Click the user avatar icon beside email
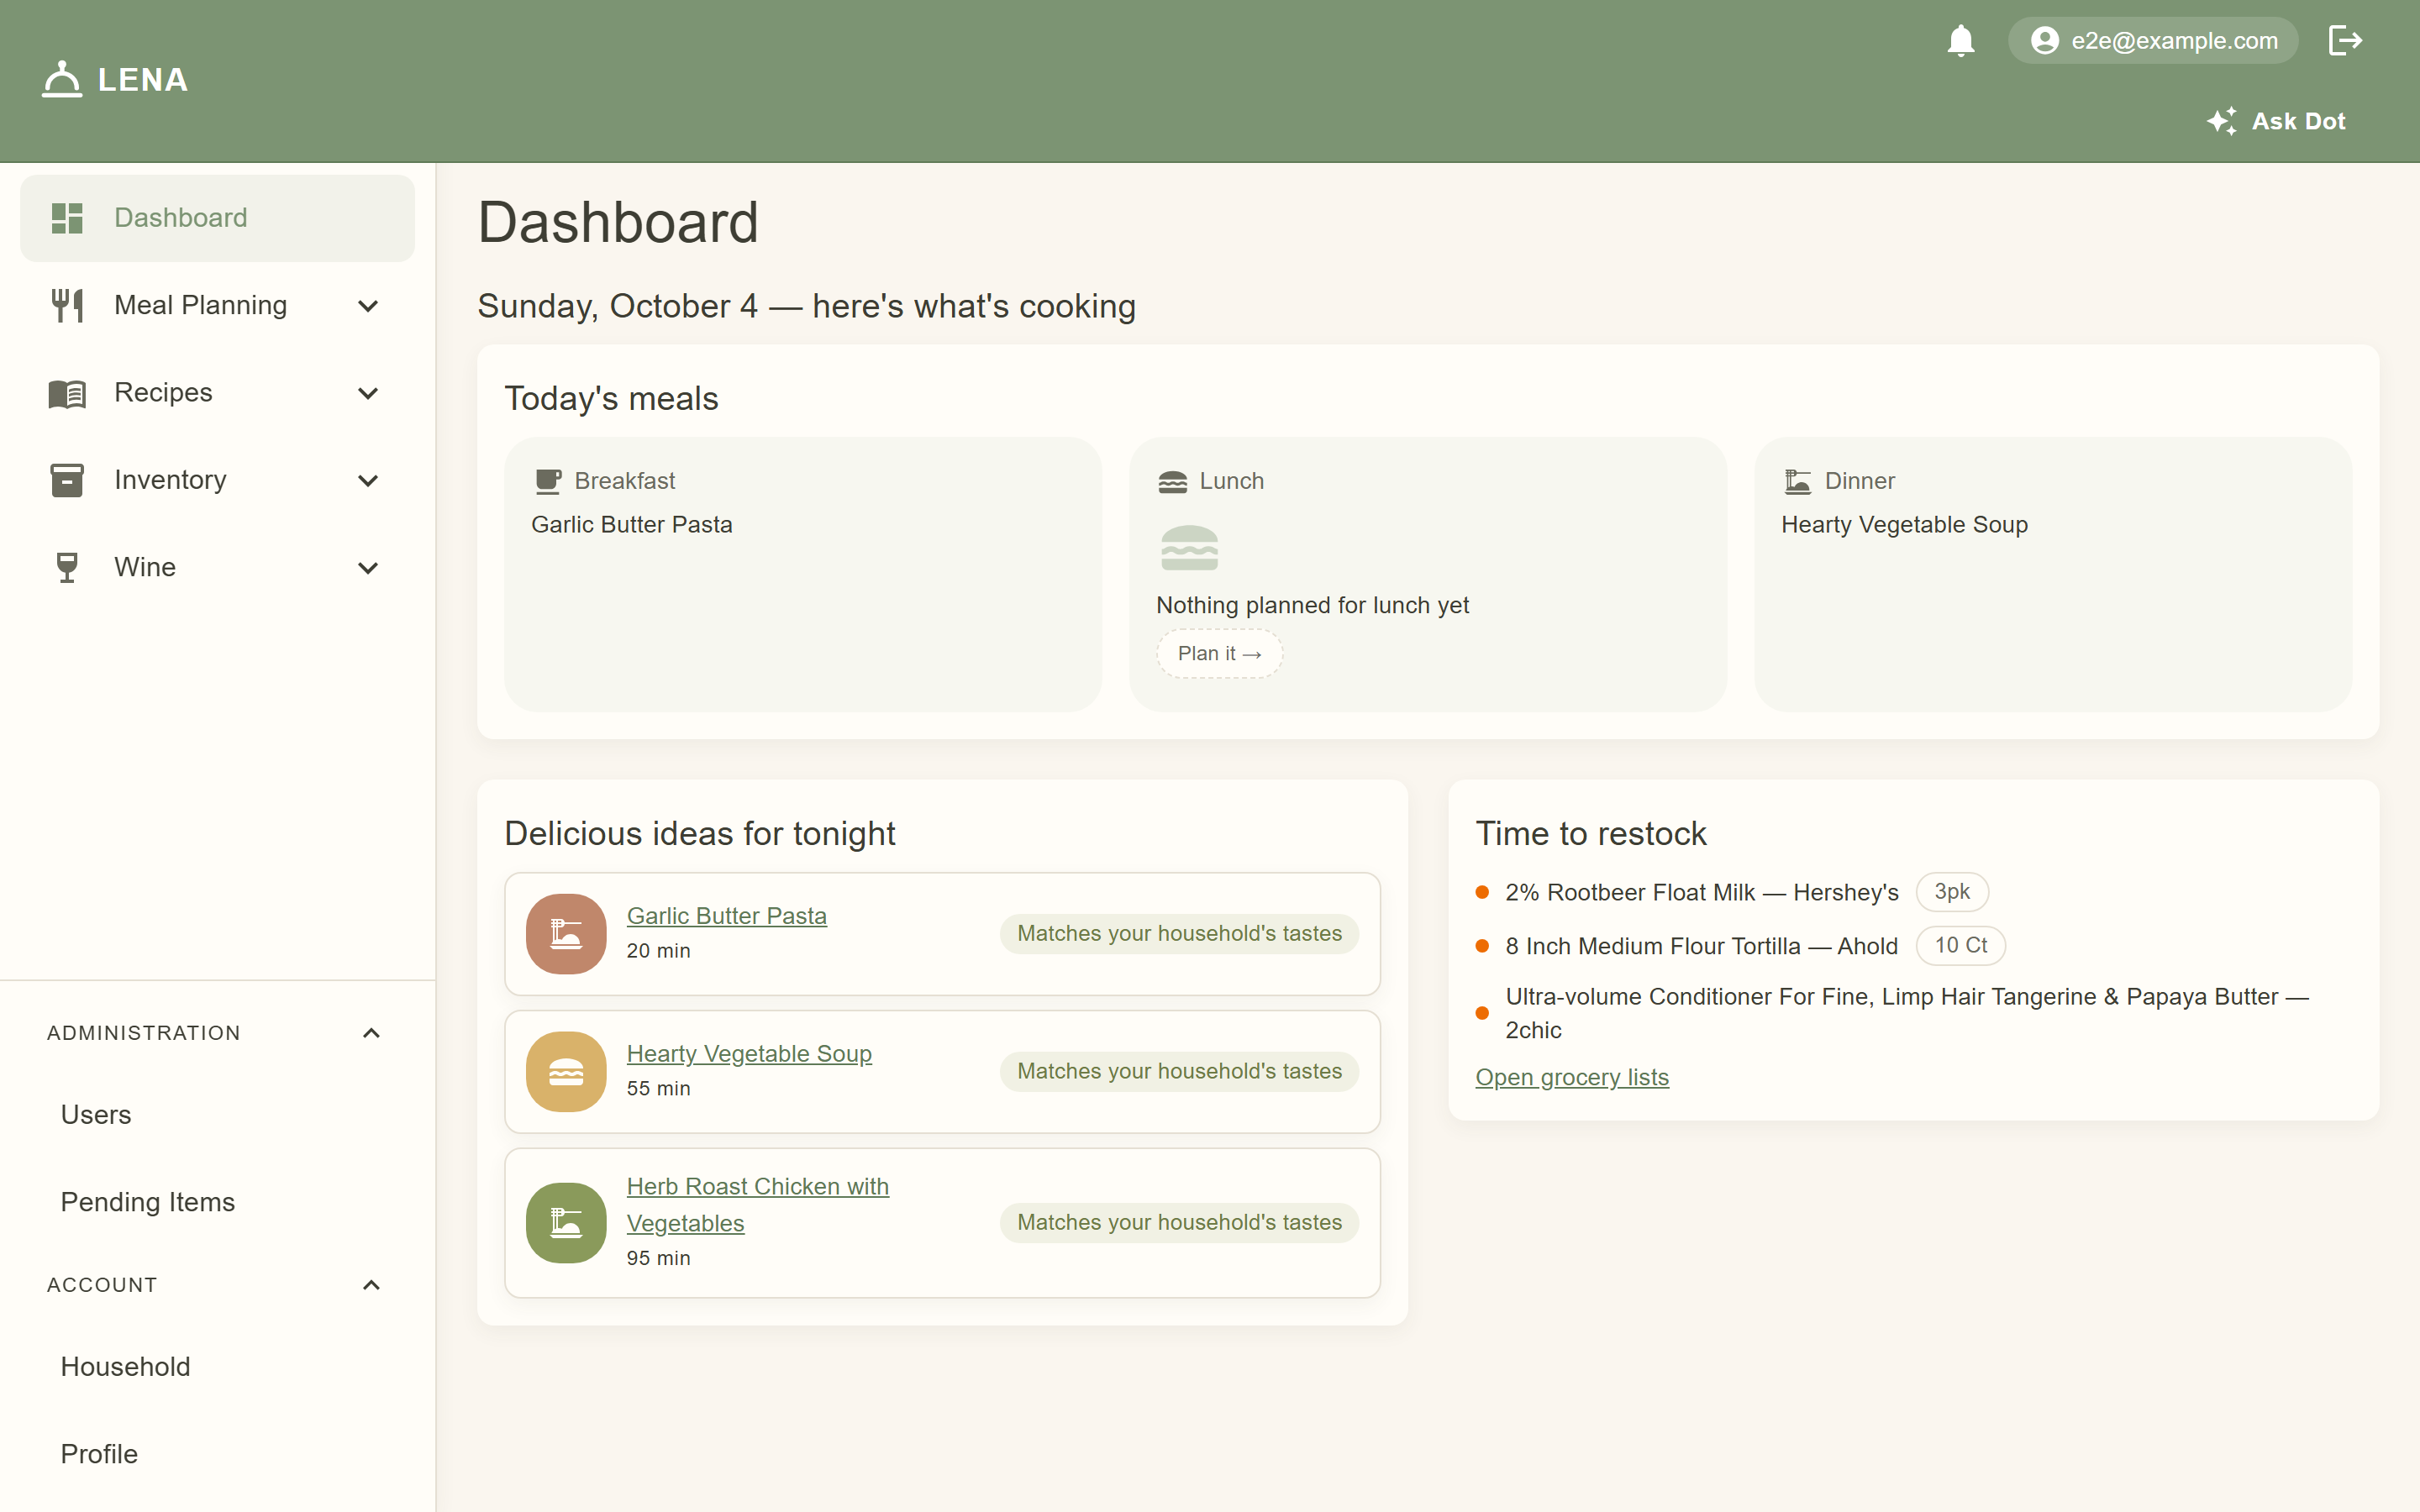The width and height of the screenshot is (2420, 1512). coord(2044,40)
